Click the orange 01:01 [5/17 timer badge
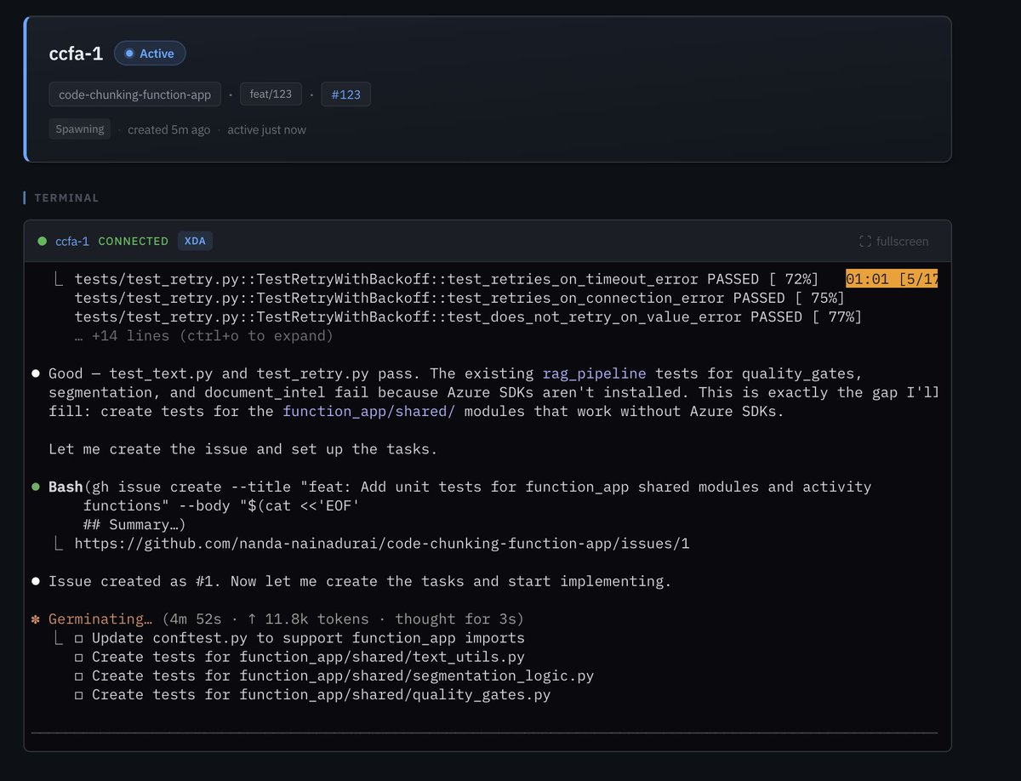 click(x=892, y=279)
